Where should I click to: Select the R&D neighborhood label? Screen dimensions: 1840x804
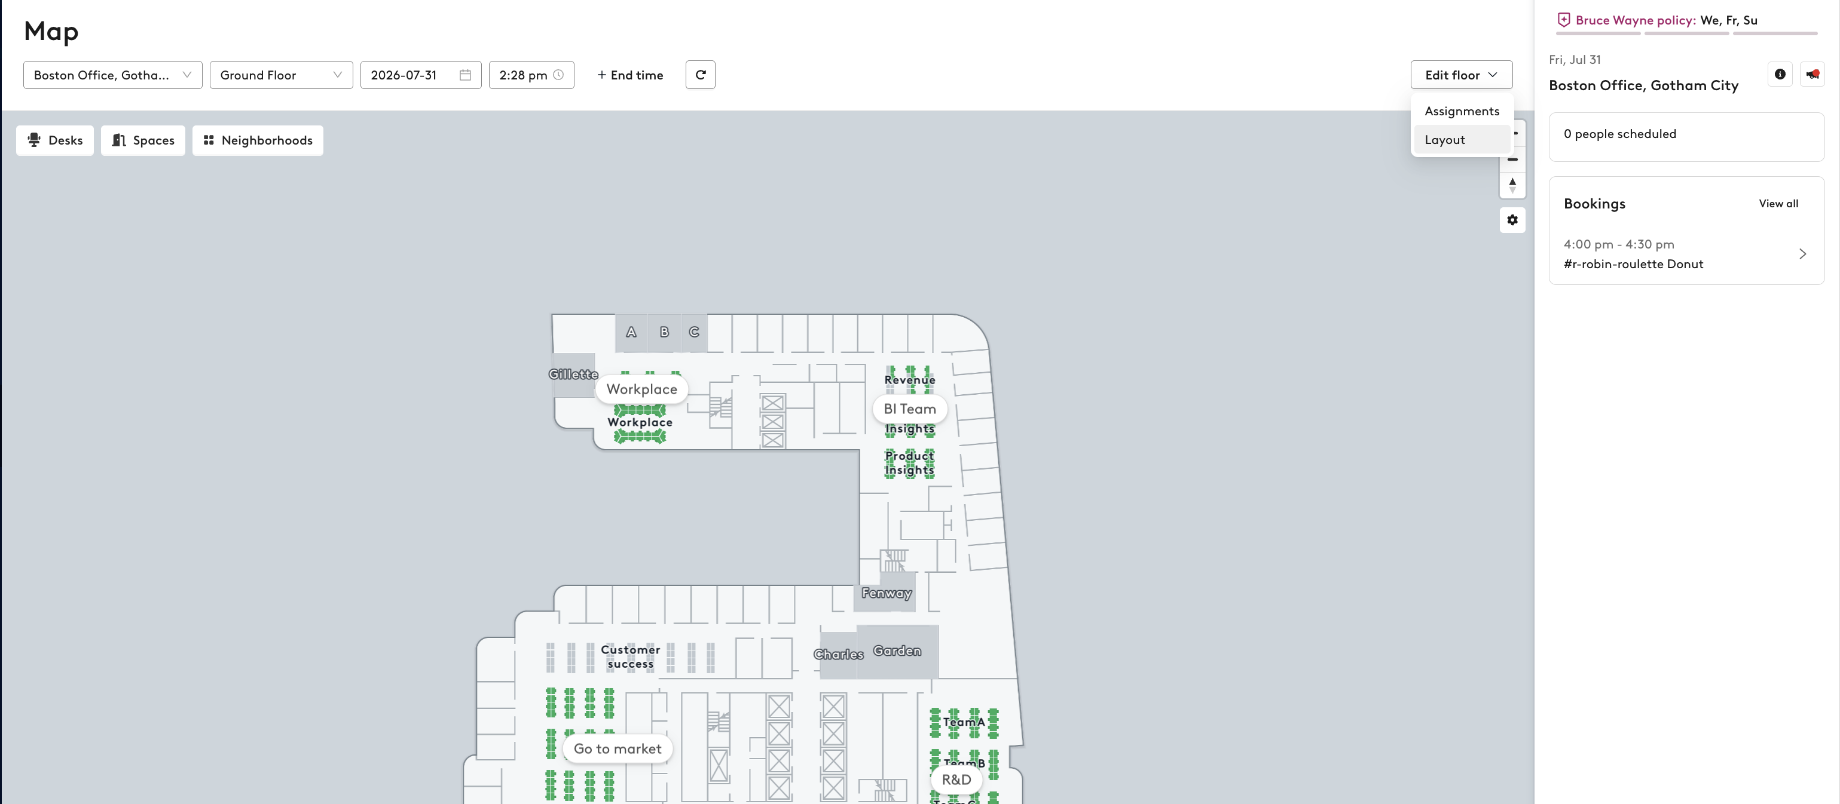pyautogui.click(x=956, y=780)
